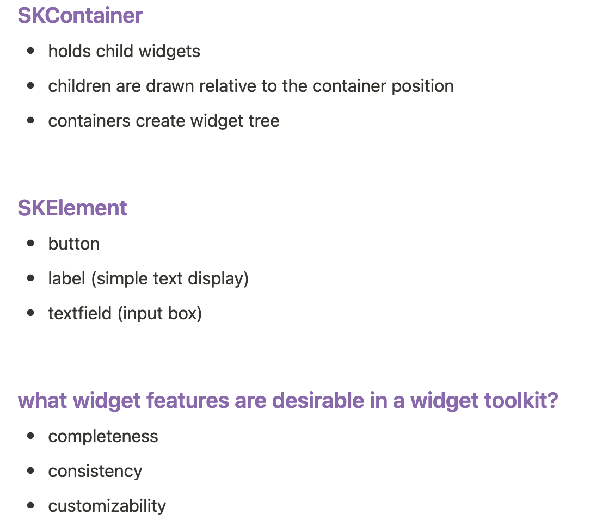Click the bullet dot before 'button'
The width and height of the screenshot is (590, 521).
coord(30,244)
